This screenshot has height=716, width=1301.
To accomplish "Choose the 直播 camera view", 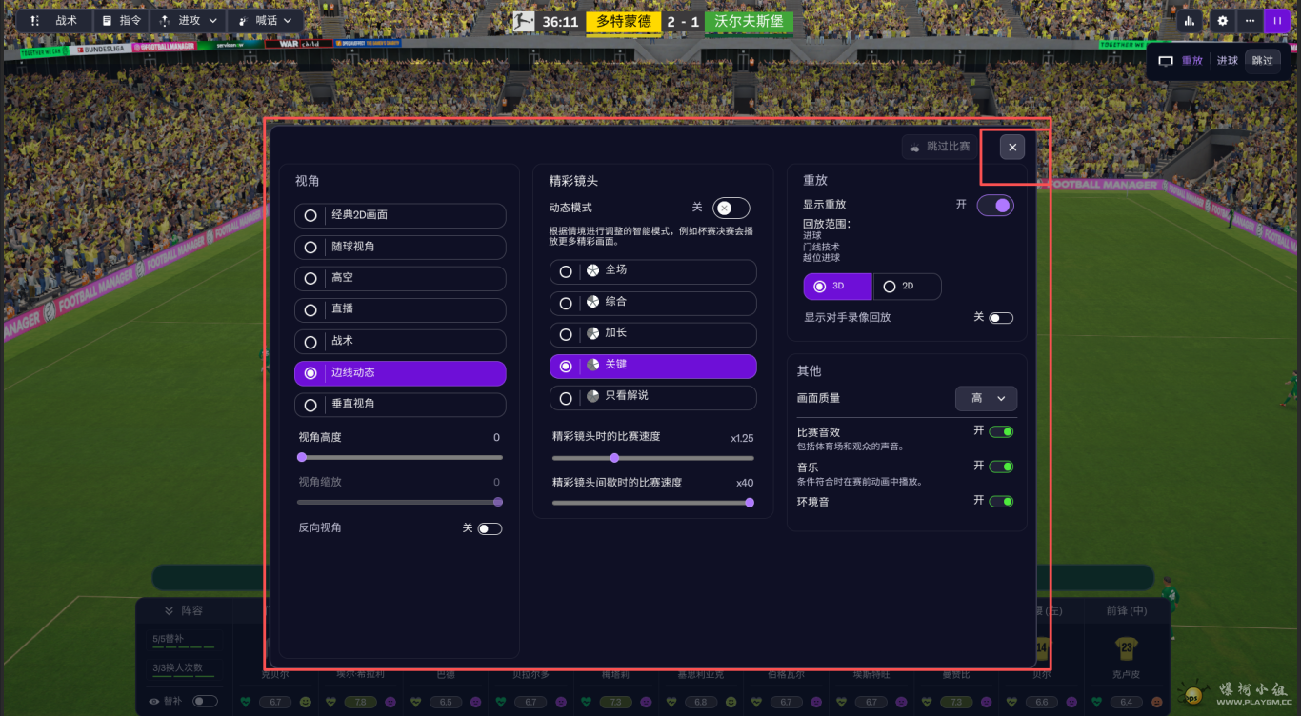I will (400, 309).
